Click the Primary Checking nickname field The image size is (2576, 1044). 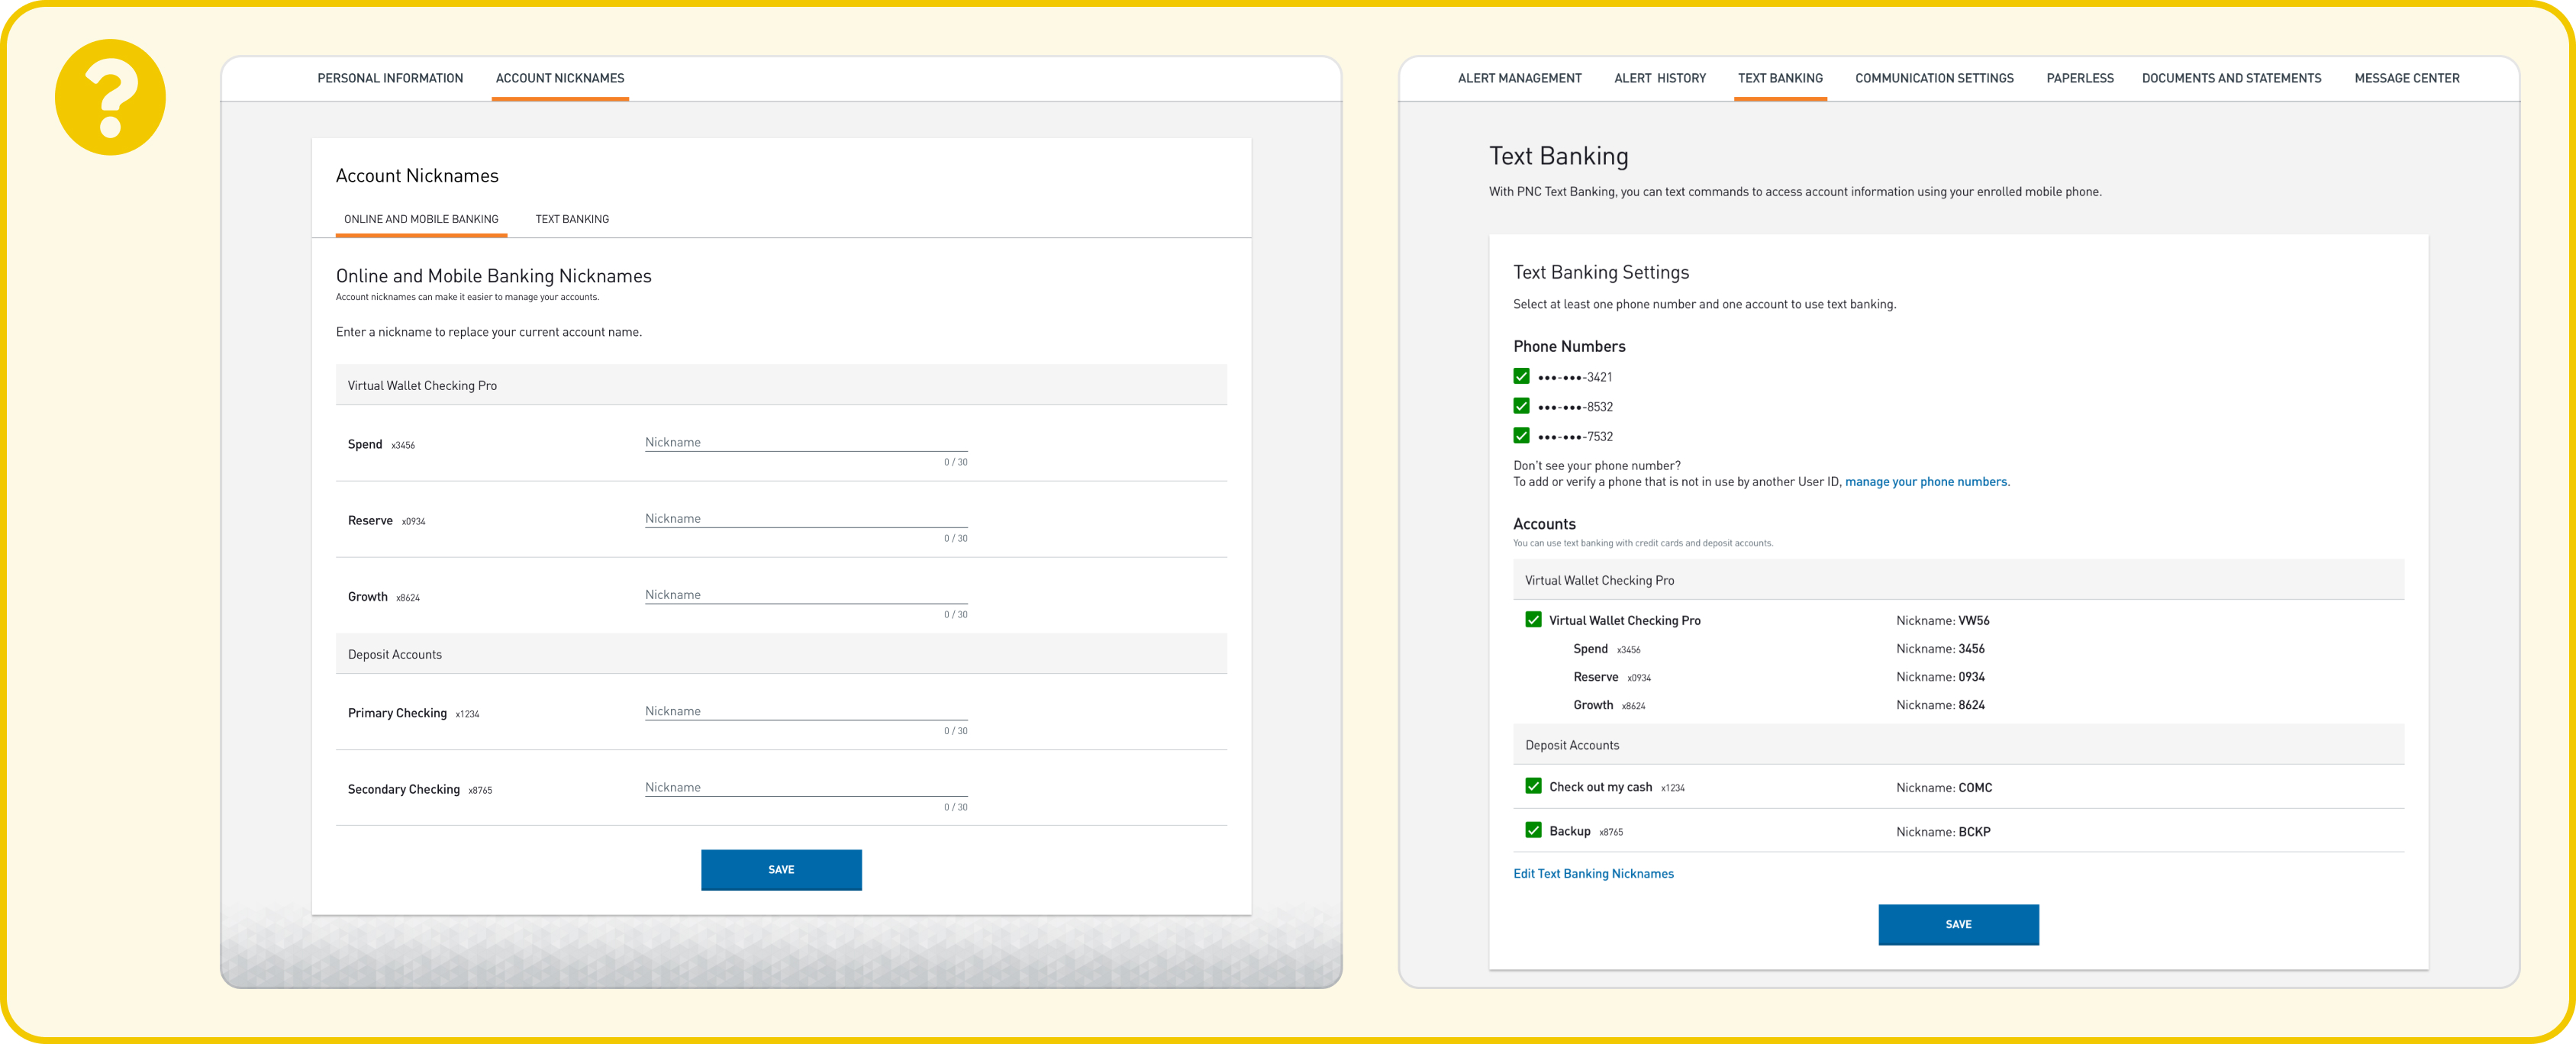(806, 711)
